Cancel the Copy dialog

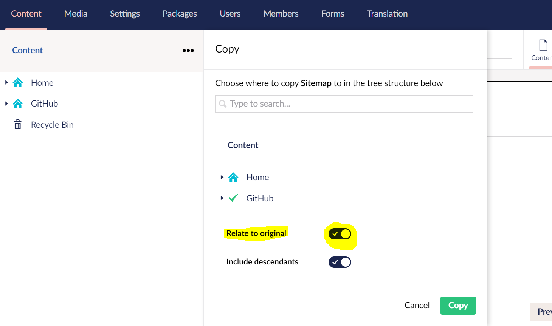click(417, 305)
